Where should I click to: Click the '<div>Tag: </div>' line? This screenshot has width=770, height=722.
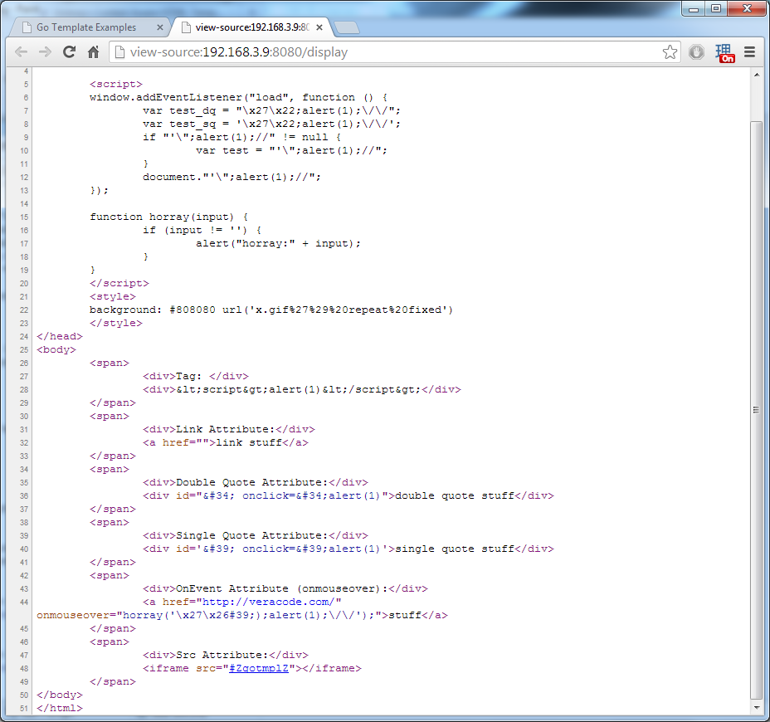pyautogui.click(x=196, y=376)
